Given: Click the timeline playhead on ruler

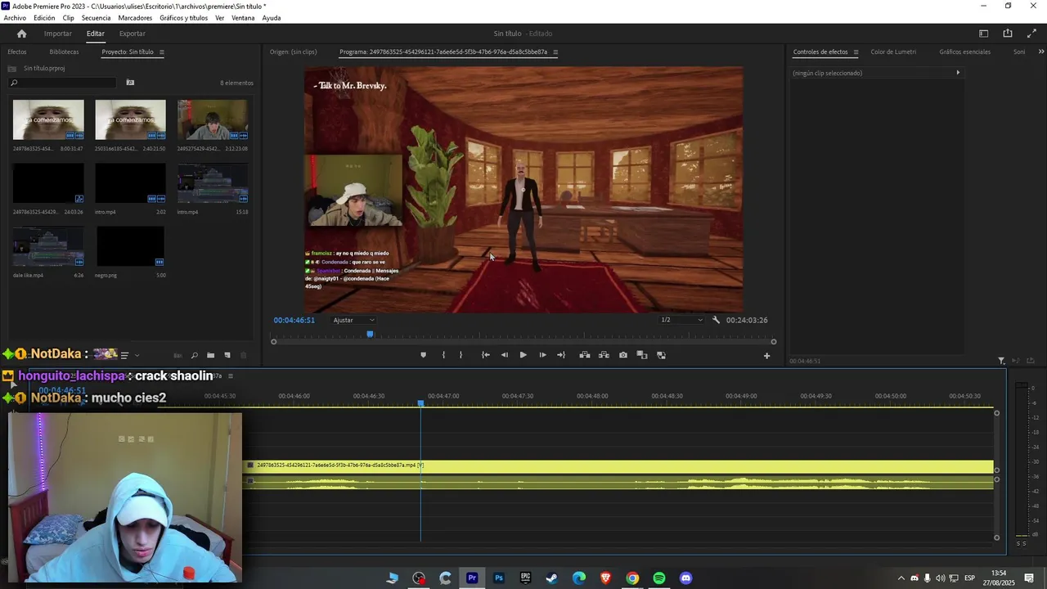Looking at the screenshot, I should coord(421,403).
